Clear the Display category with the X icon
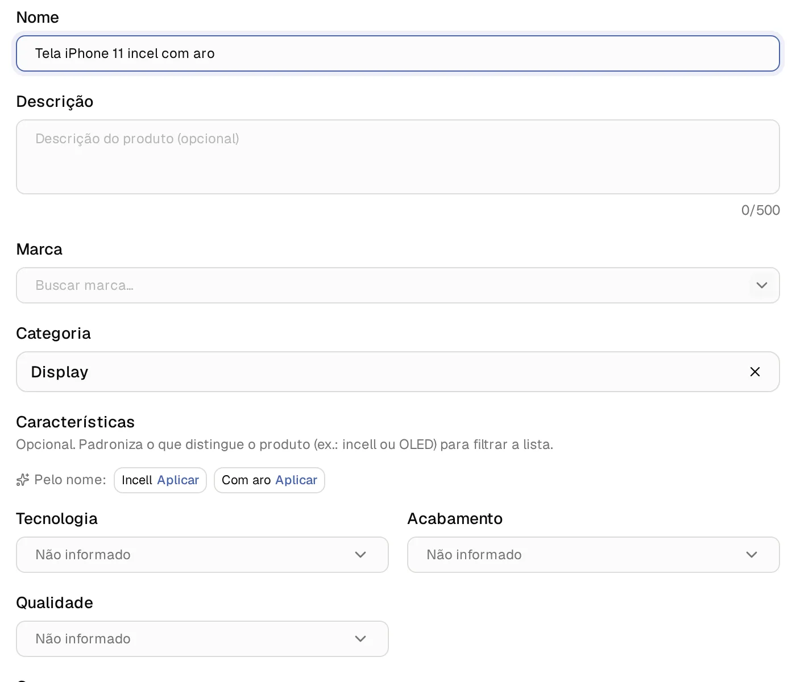796x682 pixels. (x=755, y=372)
